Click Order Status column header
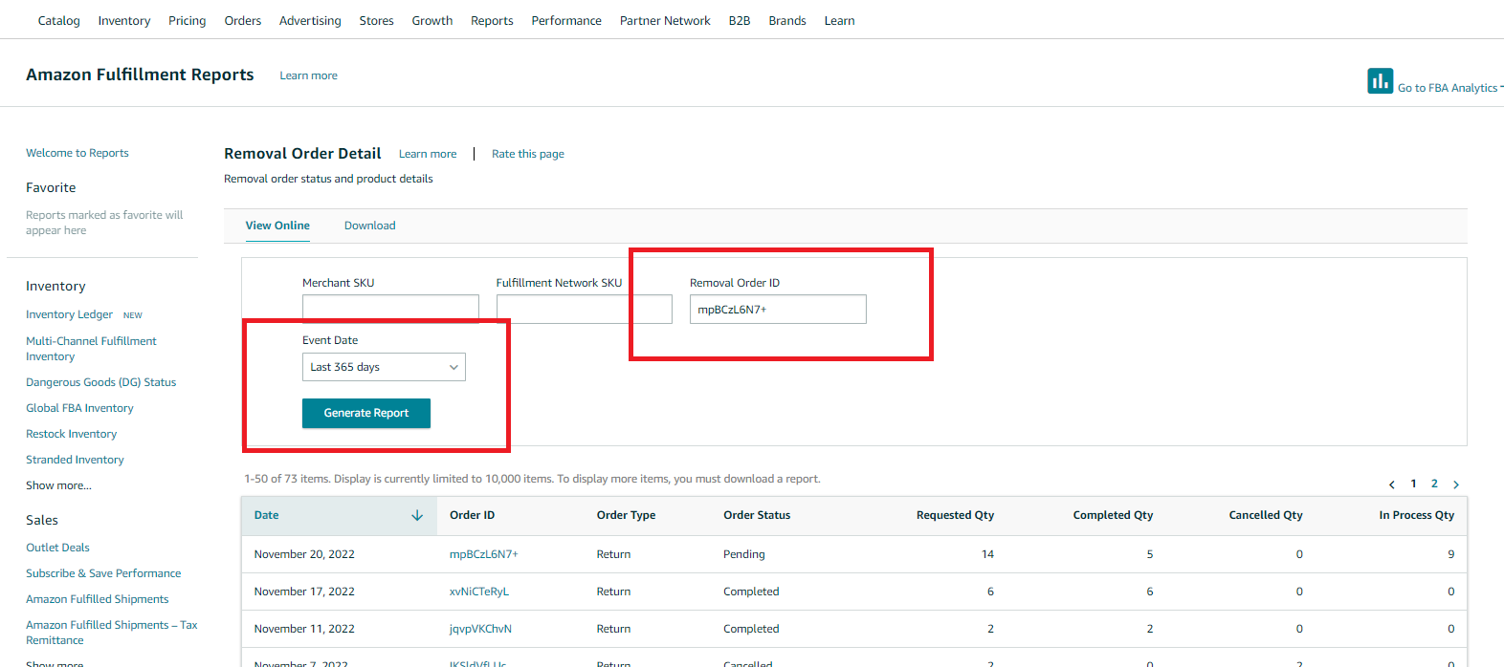Viewport: 1504px width, 667px height. click(x=757, y=515)
